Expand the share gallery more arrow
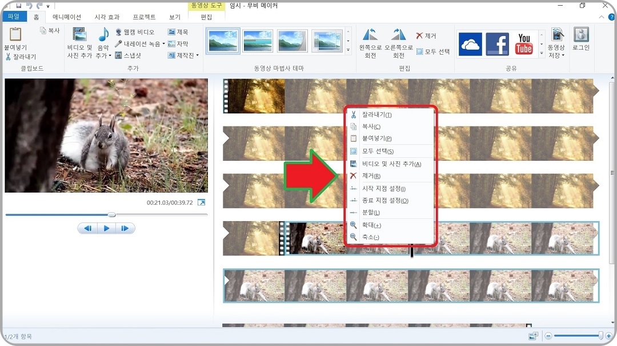The width and height of the screenshot is (617, 346). click(542, 53)
